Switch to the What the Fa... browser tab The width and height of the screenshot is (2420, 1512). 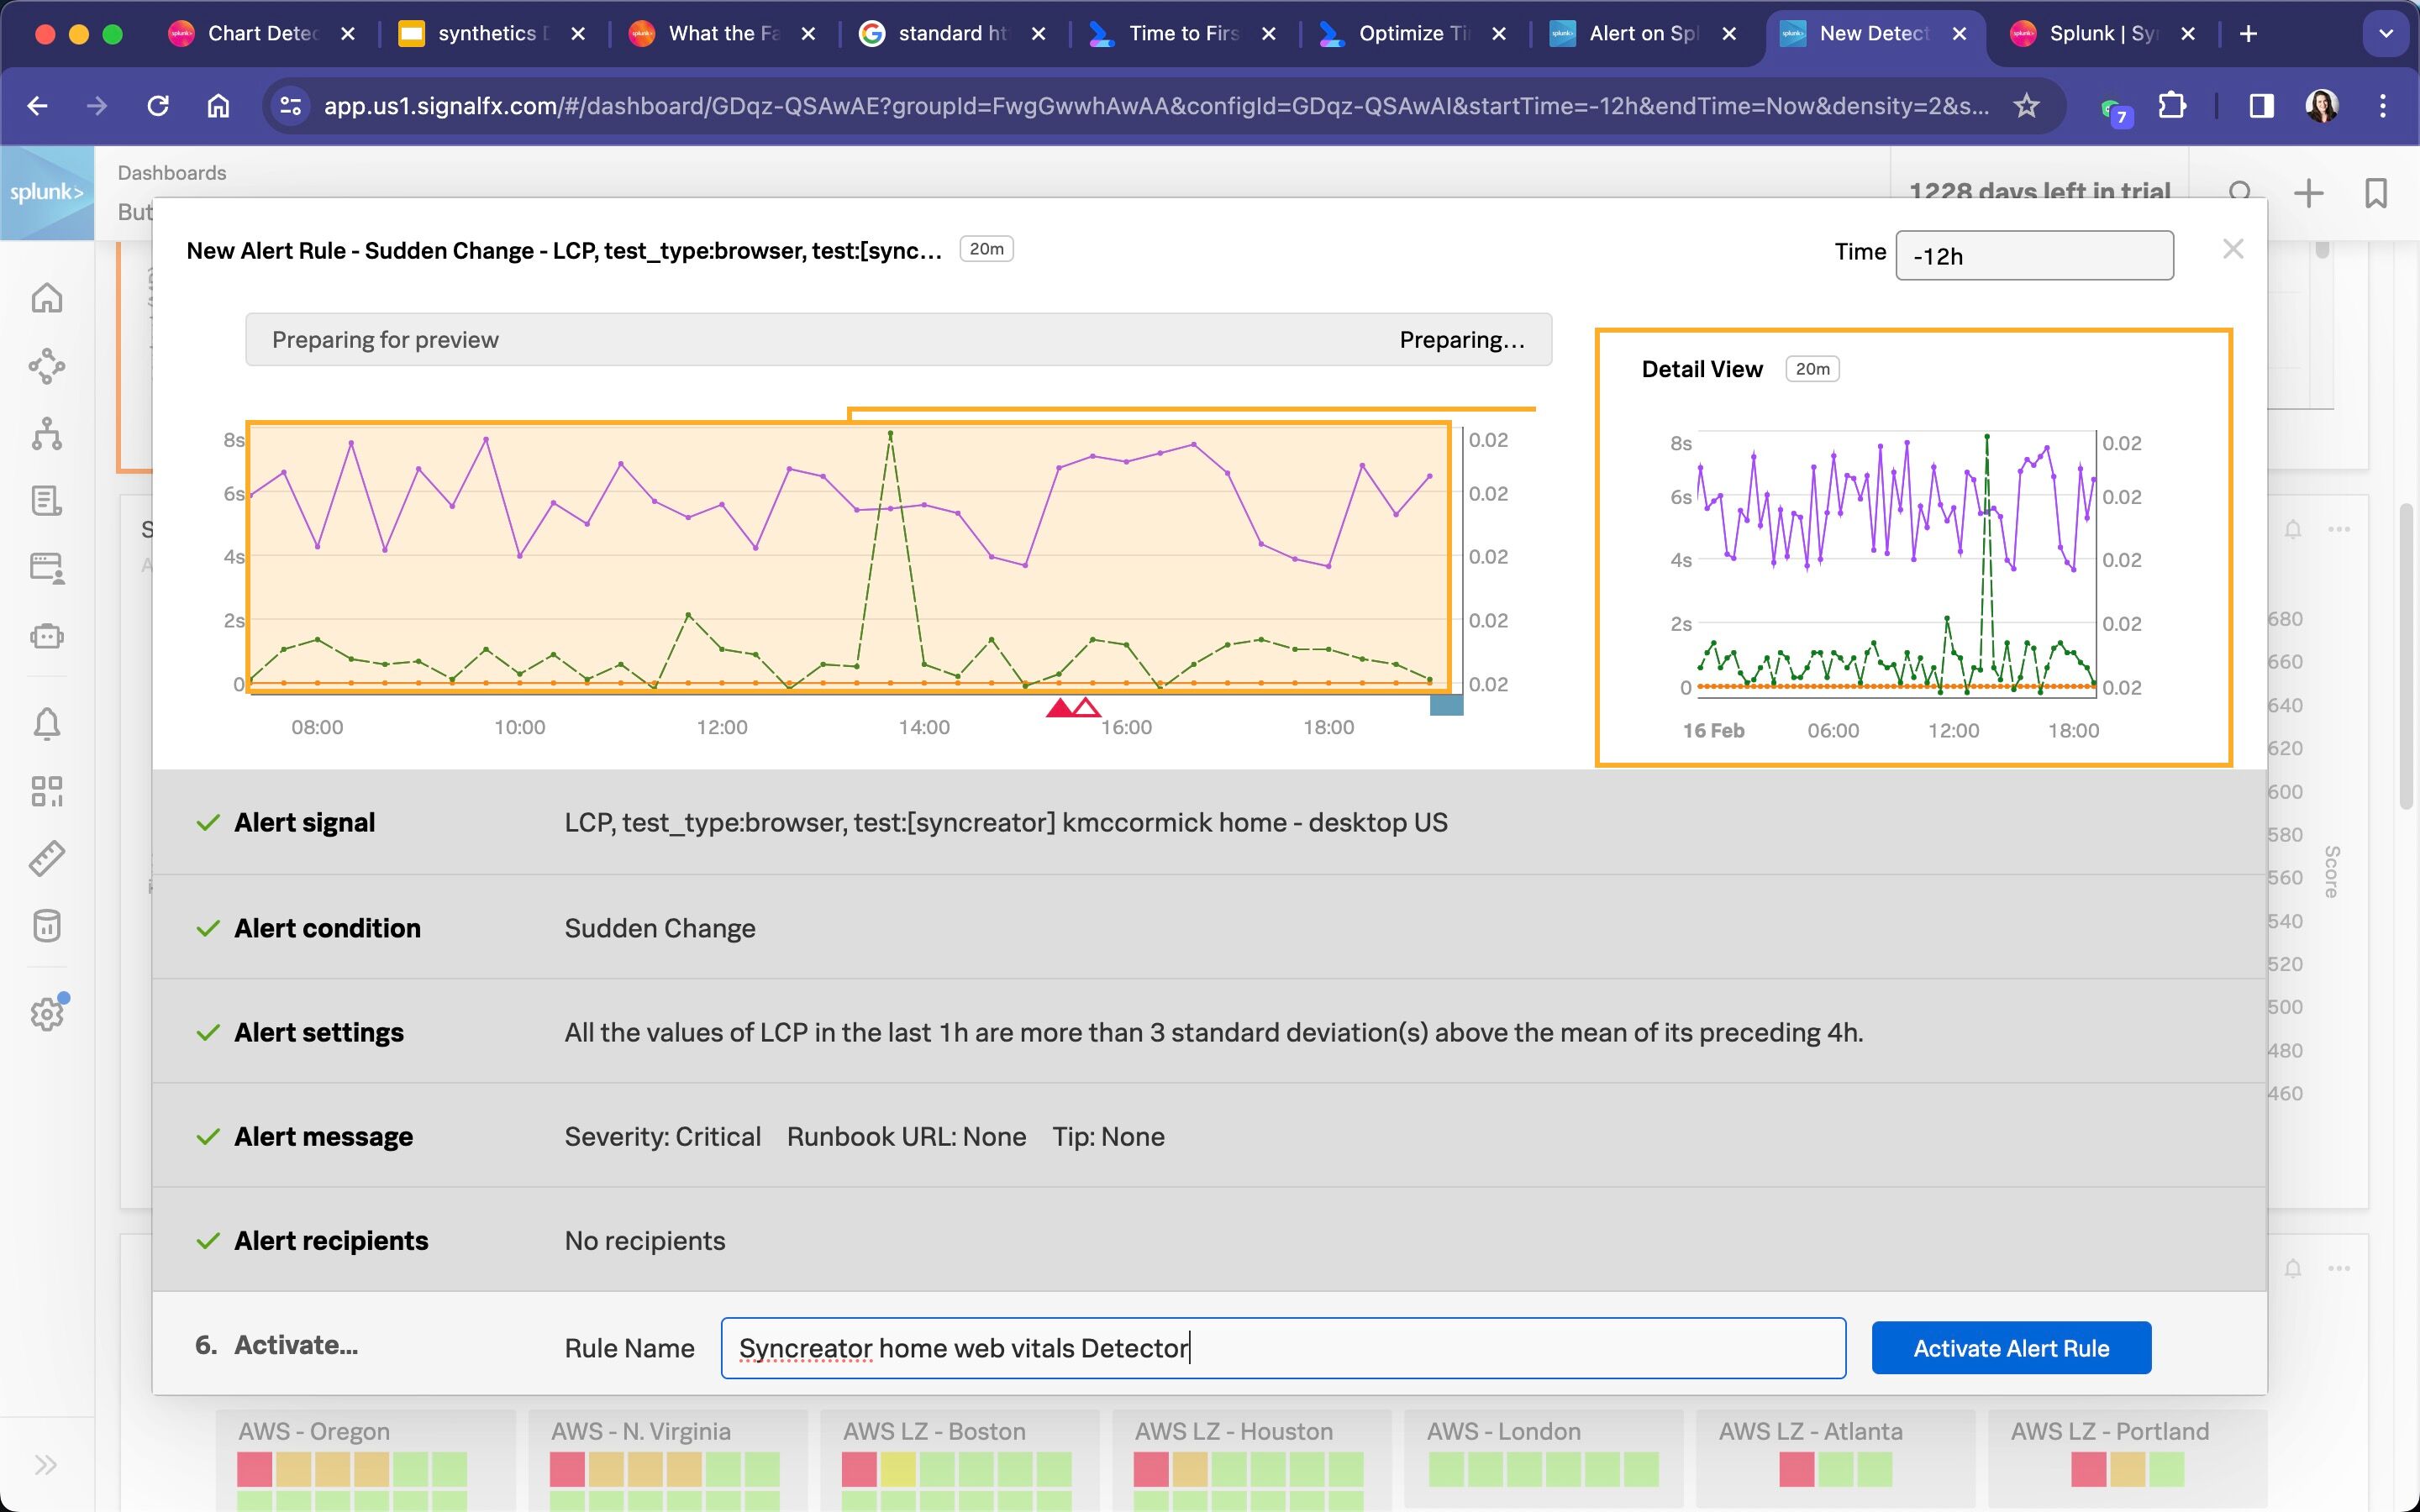point(722,34)
